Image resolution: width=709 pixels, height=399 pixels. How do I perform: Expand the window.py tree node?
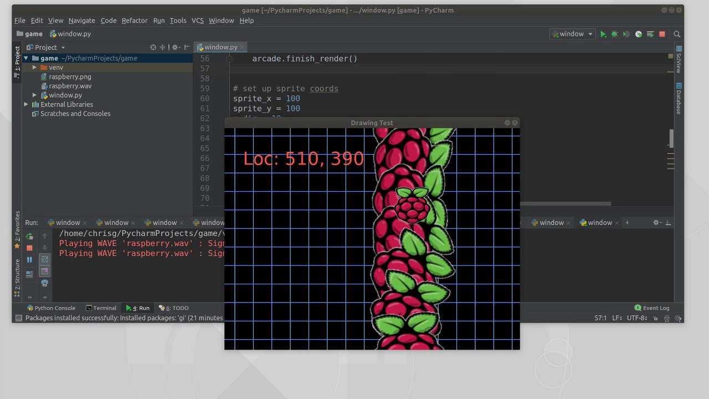click(34, 95)
